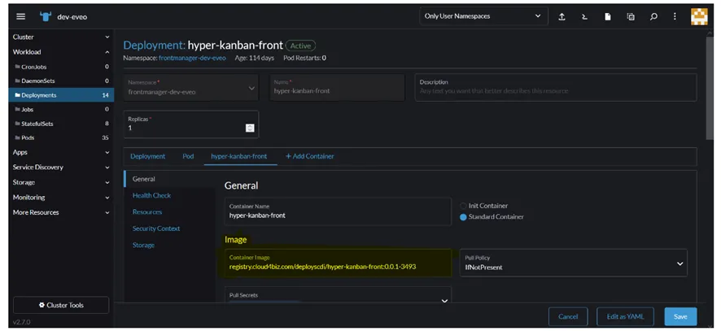
Task: Expand the Apps sidebar section
Action: click(x=61, y=152)
